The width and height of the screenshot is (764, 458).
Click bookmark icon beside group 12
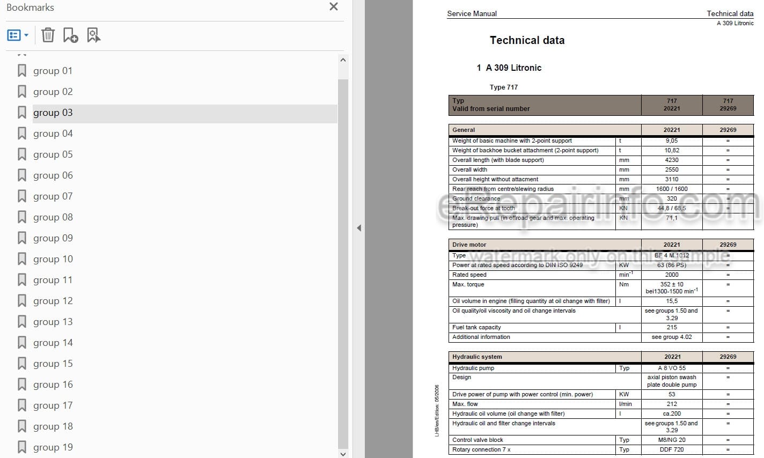22,301
